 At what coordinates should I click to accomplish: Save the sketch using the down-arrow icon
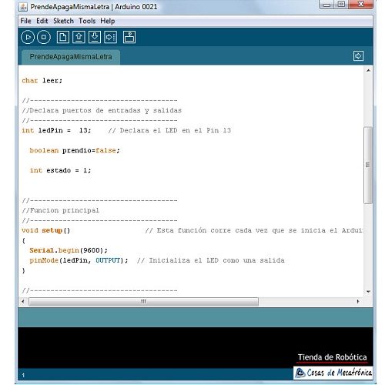pyautogui.click(x=95, y=37)
